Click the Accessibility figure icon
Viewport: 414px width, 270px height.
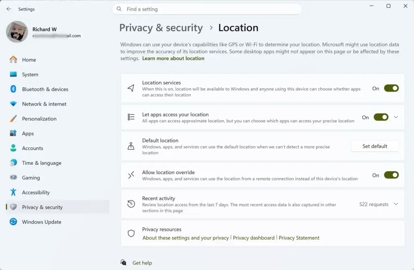[13, 192]
